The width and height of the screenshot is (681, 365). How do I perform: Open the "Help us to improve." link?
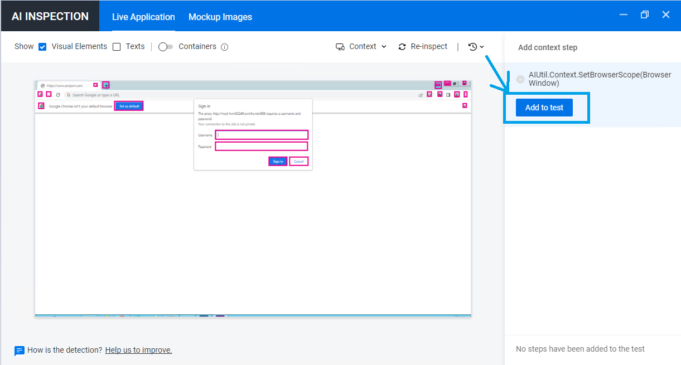pyautogui.click(x=138, y=350)
